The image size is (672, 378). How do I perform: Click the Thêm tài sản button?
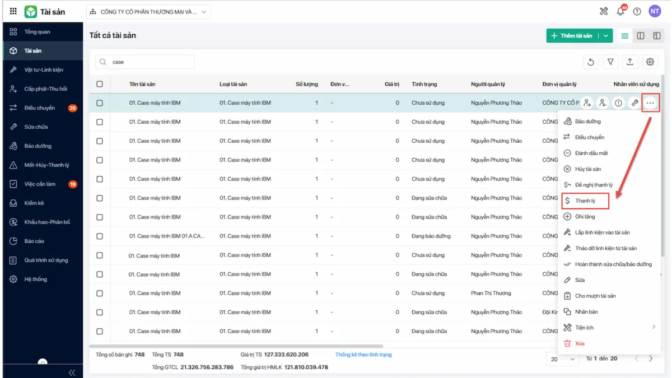click(572, 36)
